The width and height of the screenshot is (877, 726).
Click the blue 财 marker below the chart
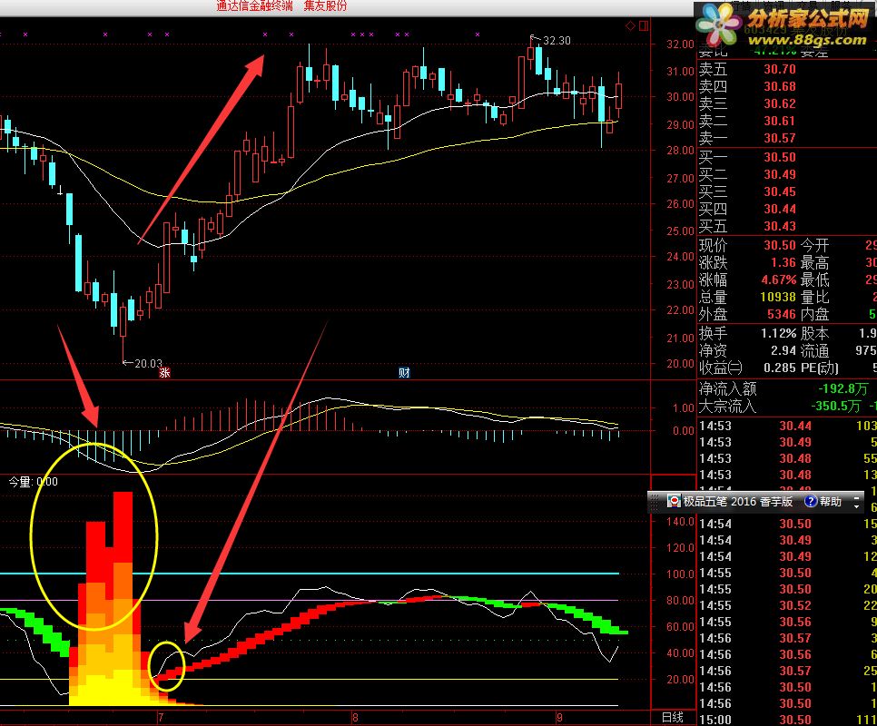(404, 372)
